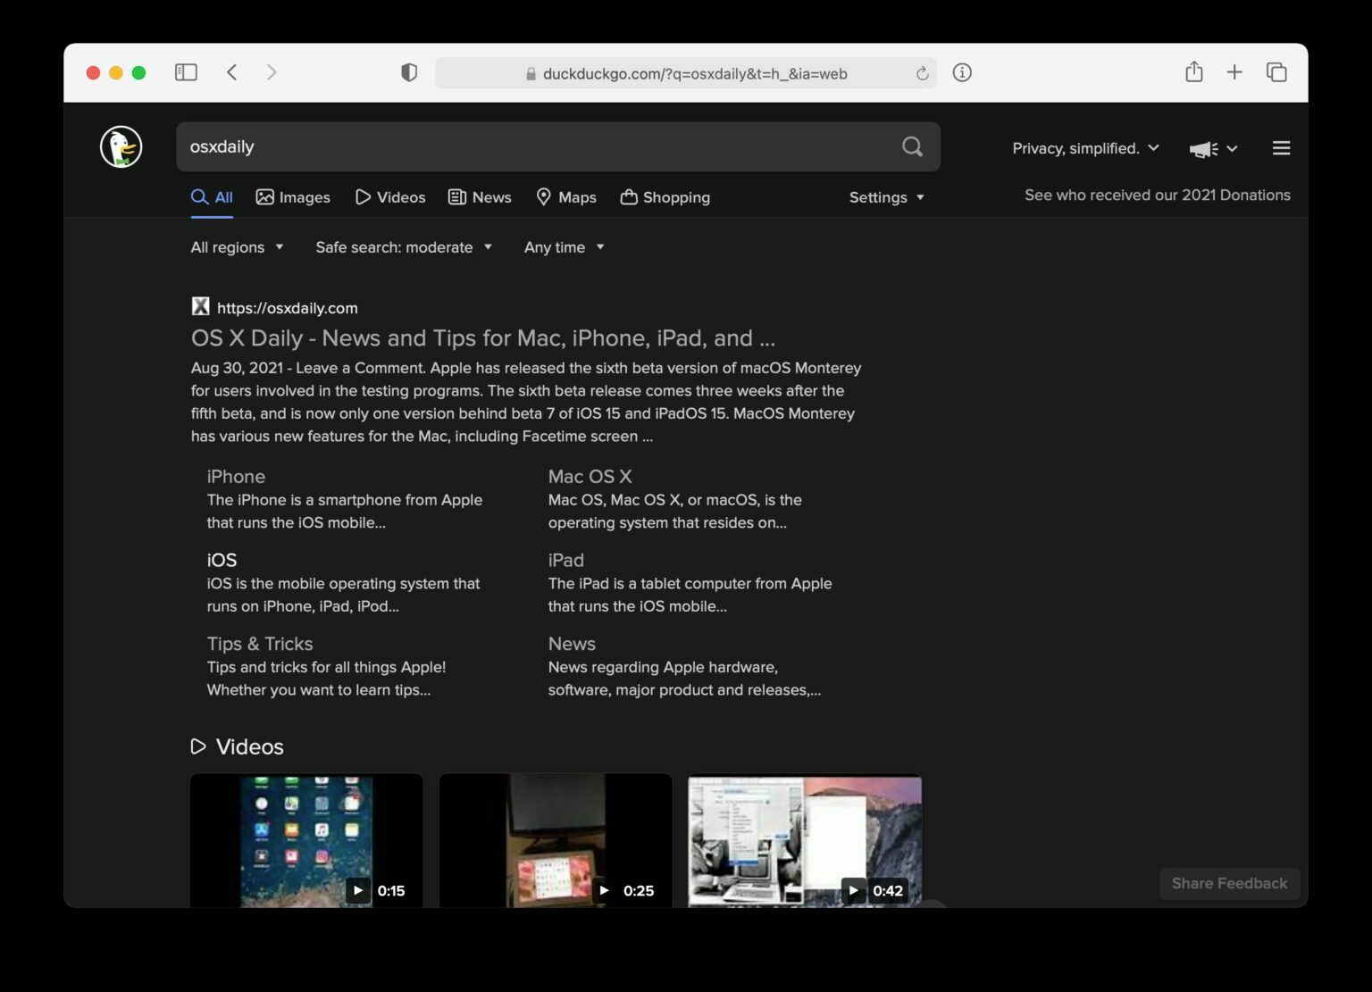
Task: Open the News sitelink under osxdaily
Action: 572,644
